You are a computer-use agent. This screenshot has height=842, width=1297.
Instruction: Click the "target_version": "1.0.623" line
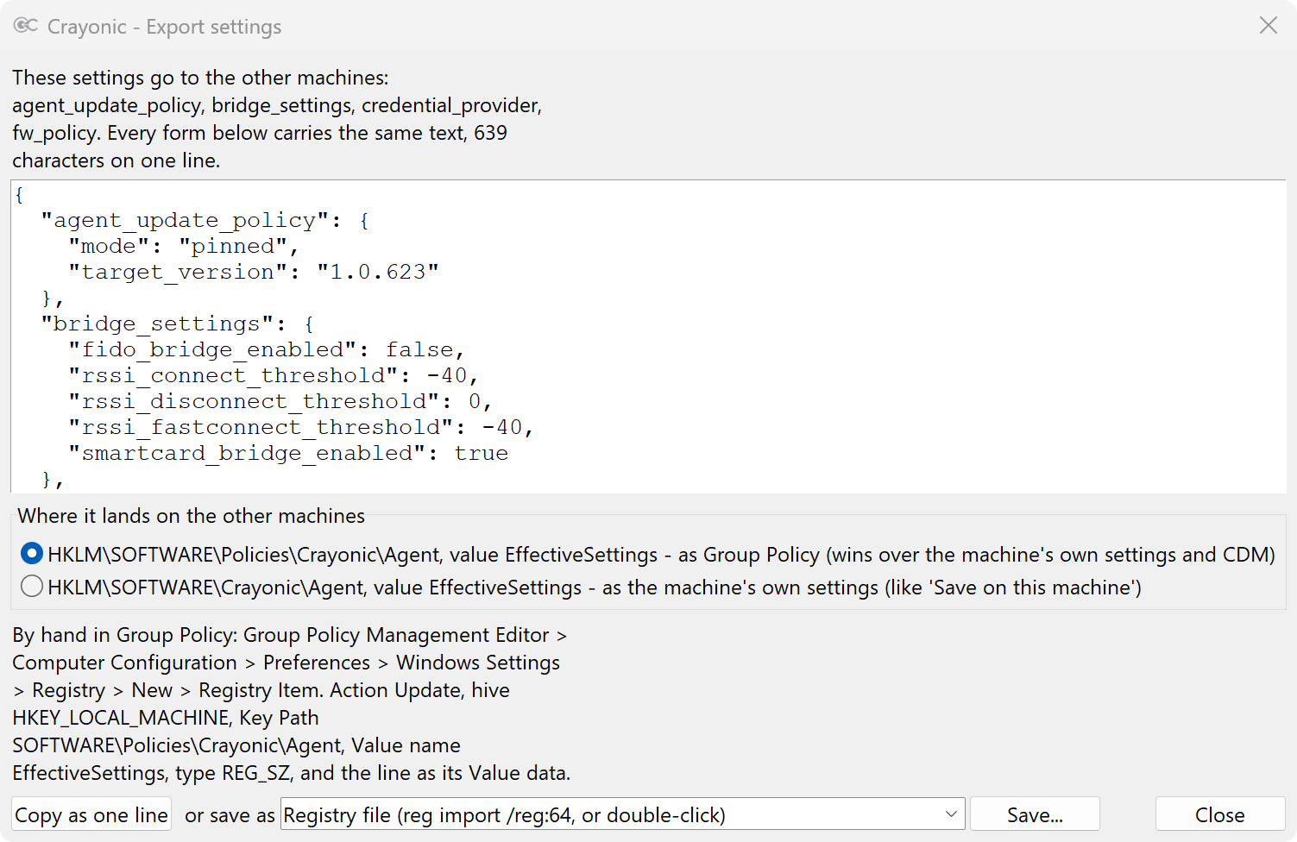click(254, 272)
